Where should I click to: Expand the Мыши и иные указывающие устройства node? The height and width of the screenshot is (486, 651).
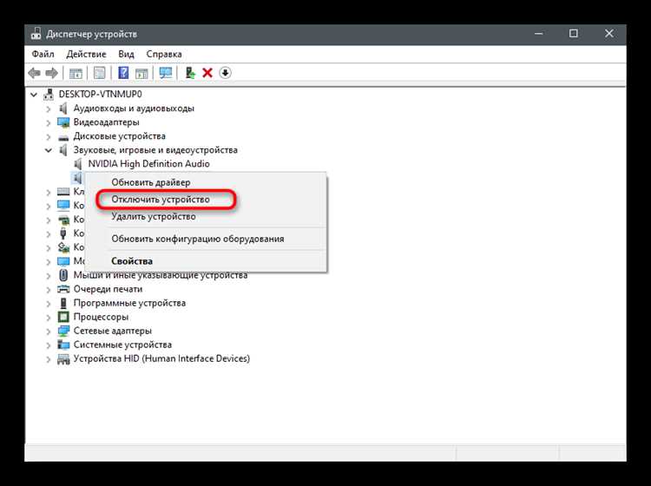pos(49,276)
